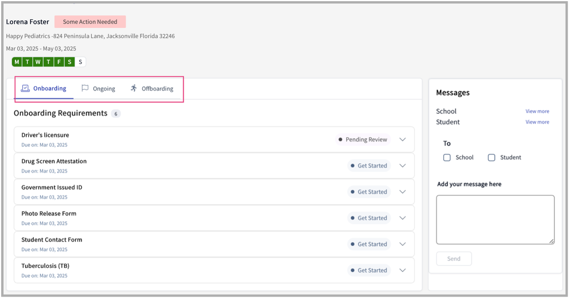The width and height of the screenshot is (570, 298).
Task: Click Get Started on Tuberculosis (TB)
Action: point(369,270)
